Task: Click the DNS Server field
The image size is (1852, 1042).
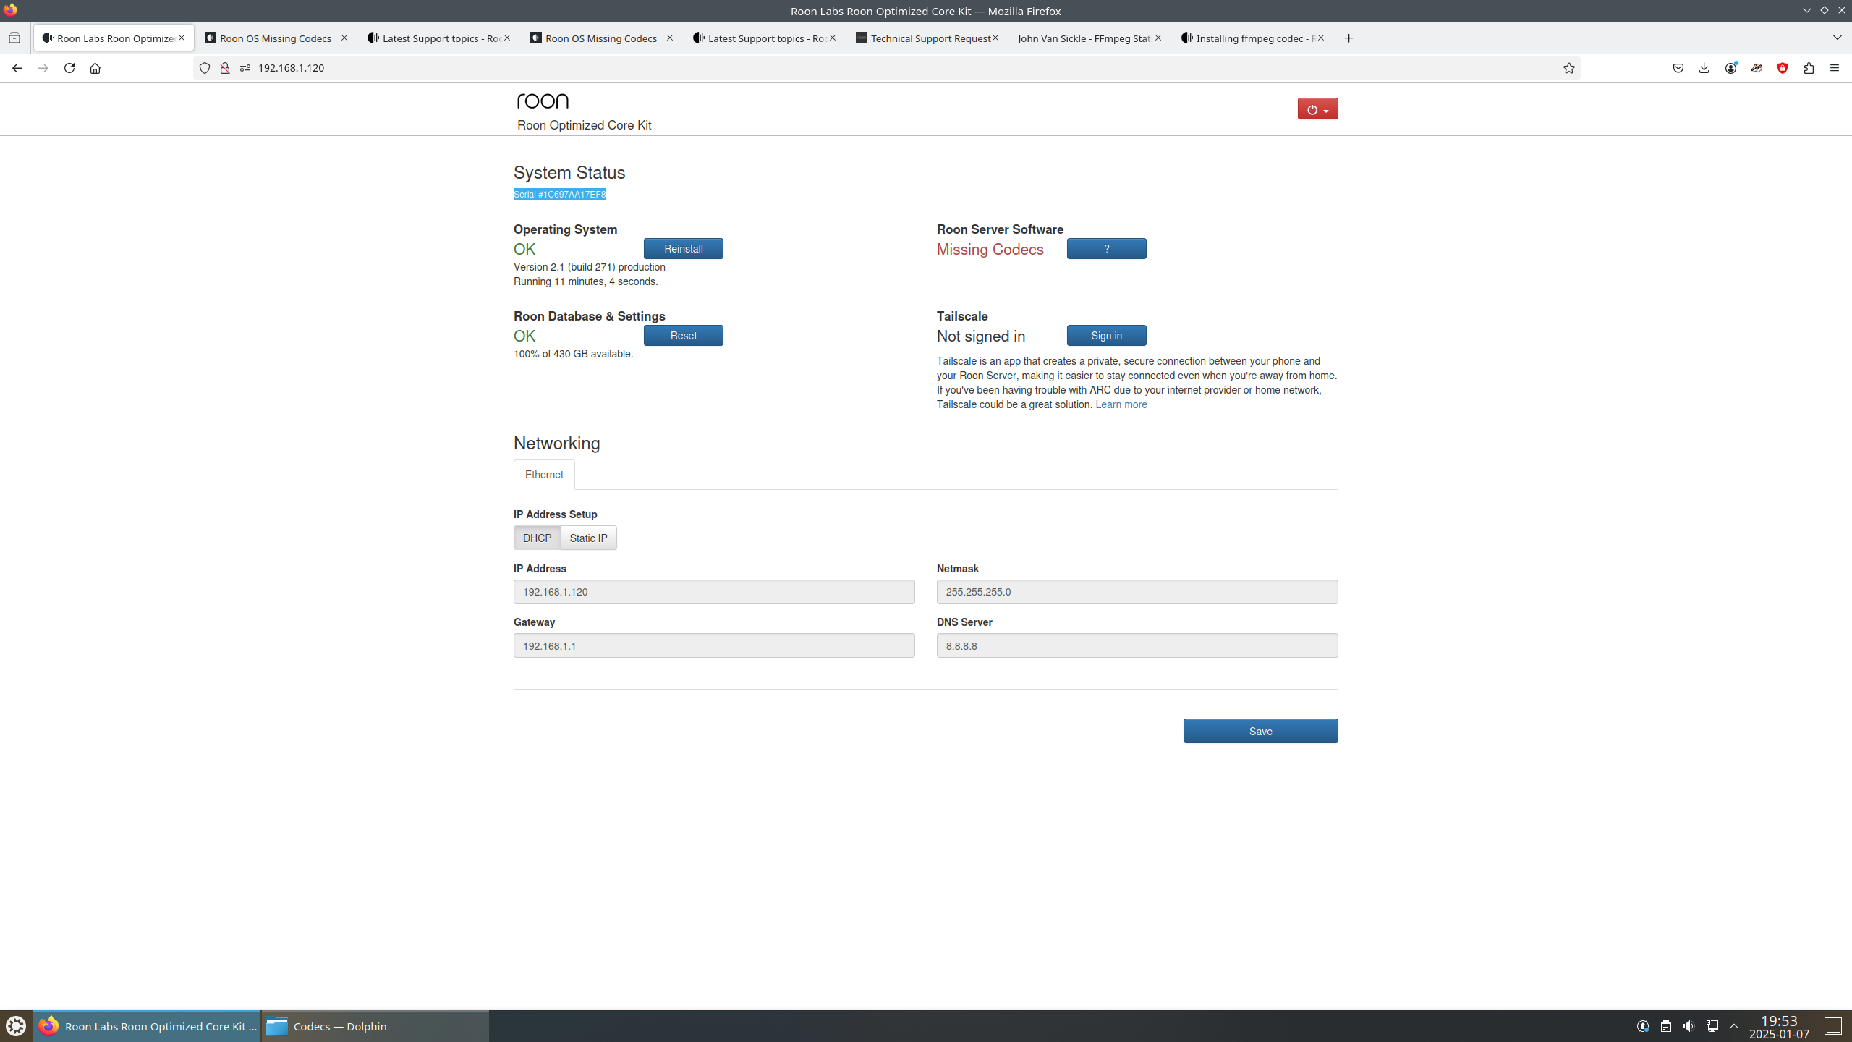Action: [1137, 645]
